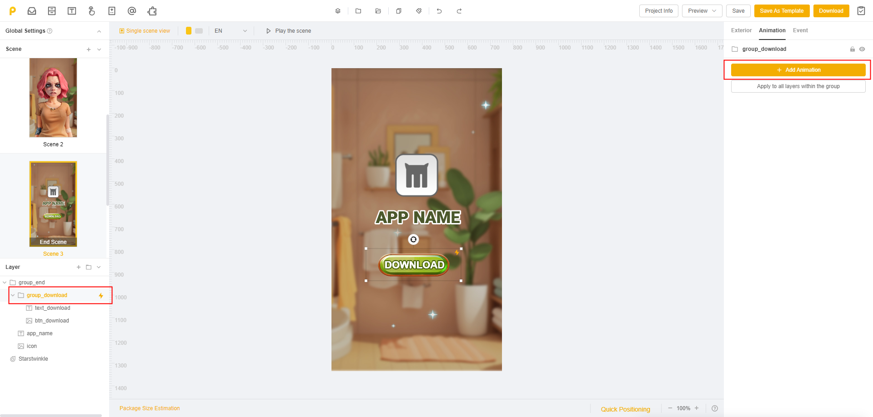Collapse the Global Settings panel
The width and height of the screenshot is (873, 417).
pos(99,31)
